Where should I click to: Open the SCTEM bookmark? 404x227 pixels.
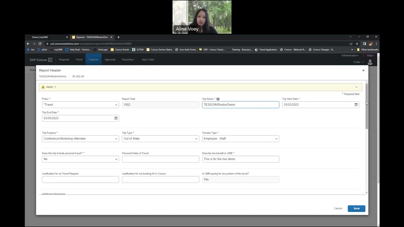[x=138, y=49]
